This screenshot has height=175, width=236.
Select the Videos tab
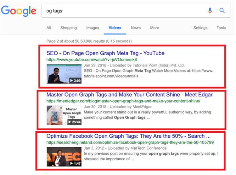(115, 28)
